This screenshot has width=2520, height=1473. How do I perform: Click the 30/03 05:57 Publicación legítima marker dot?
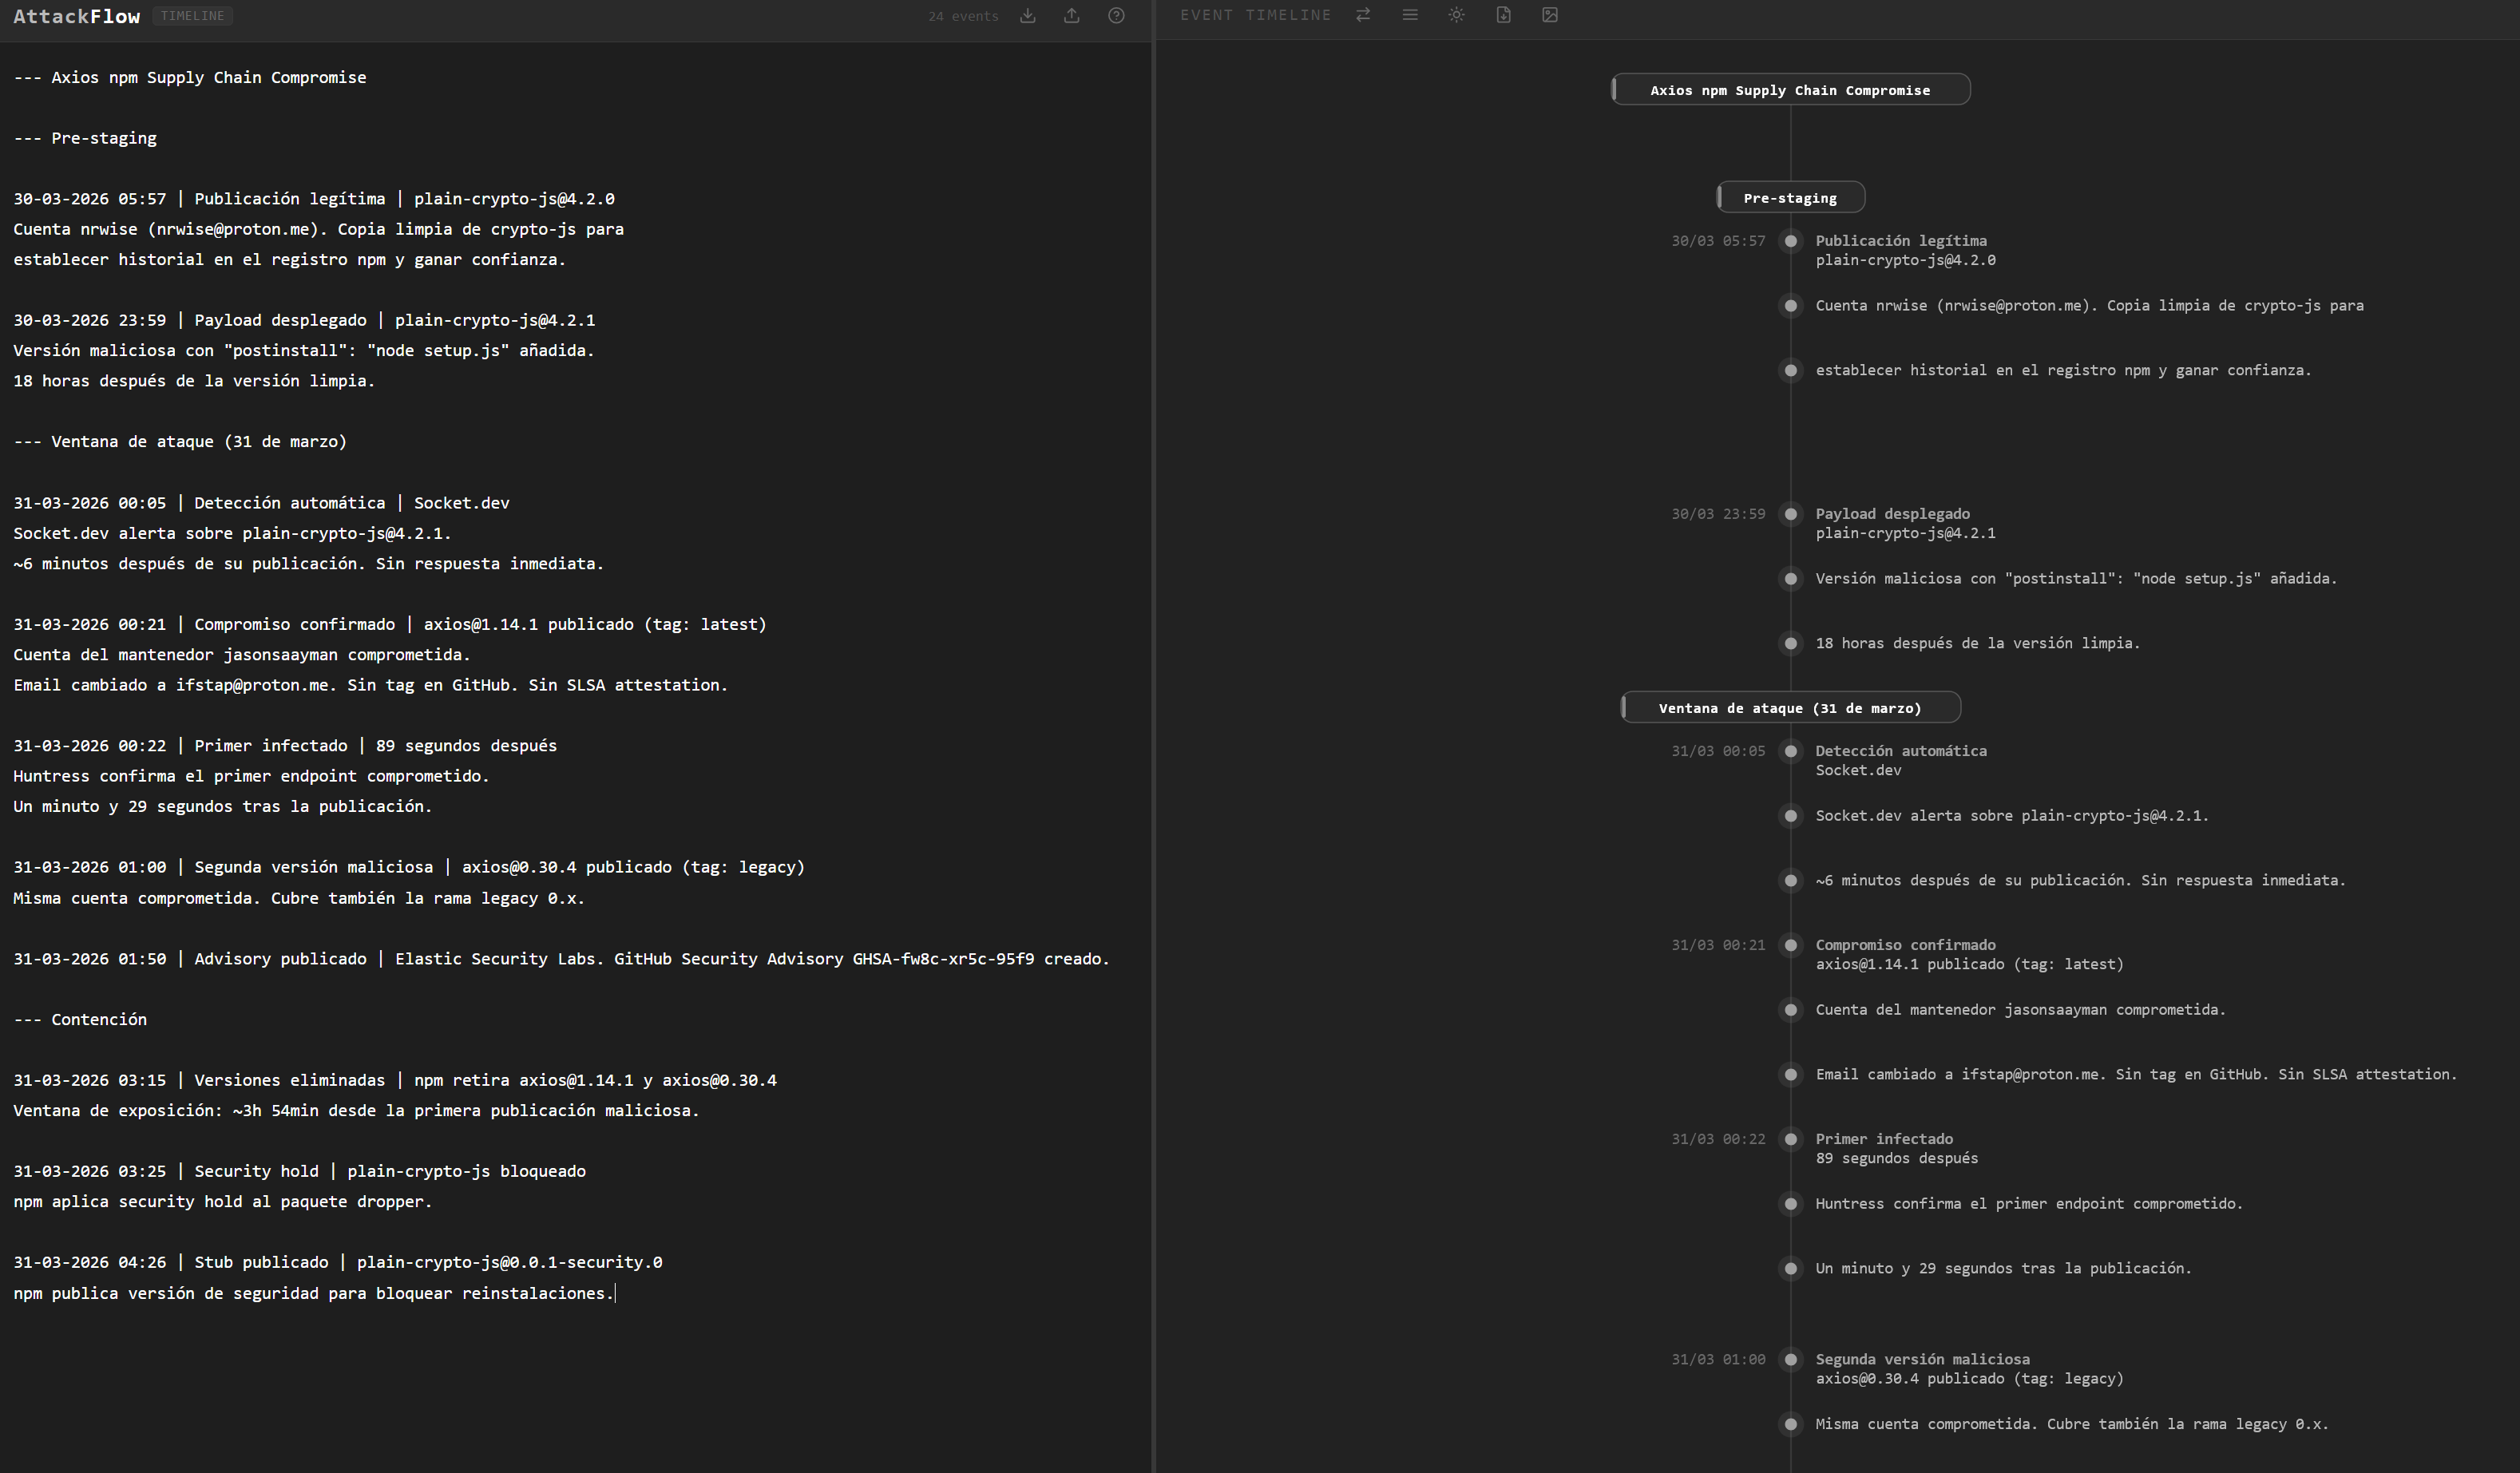[1790, 241]
